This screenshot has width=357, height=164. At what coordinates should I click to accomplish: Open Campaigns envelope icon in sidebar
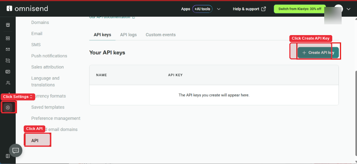click(x=8, y=49)
